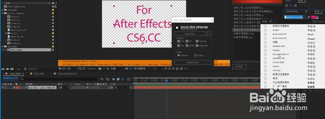Uncheck the Stroke option in Dojo Text Updater
Screen dimensions: 325x119
tap(187, 46)
